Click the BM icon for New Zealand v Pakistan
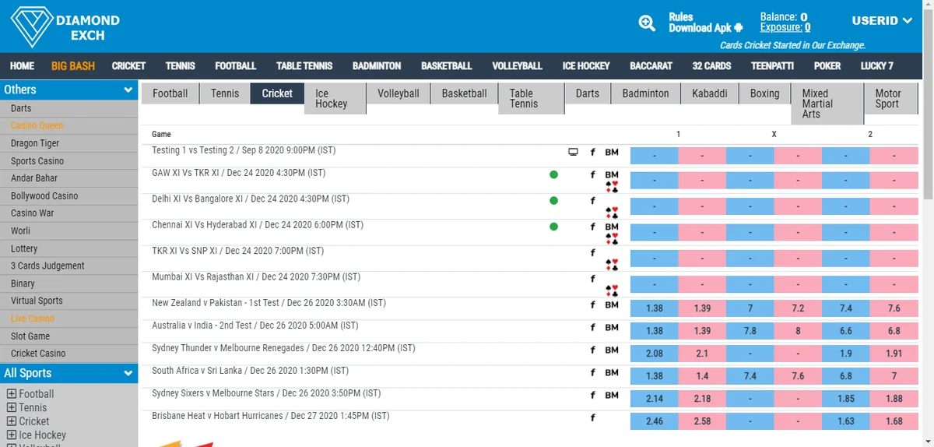Viewport: 934px width, 447px height. (x=612, y=304)
